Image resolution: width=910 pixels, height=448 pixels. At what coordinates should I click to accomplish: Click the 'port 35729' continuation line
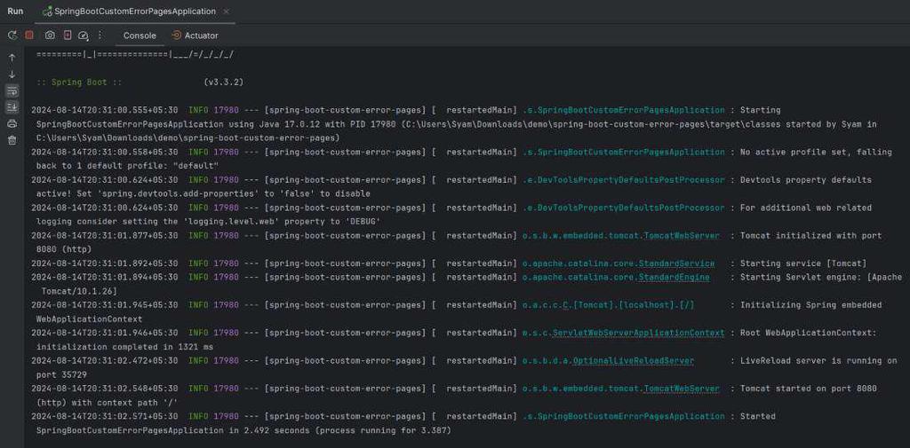61,375
